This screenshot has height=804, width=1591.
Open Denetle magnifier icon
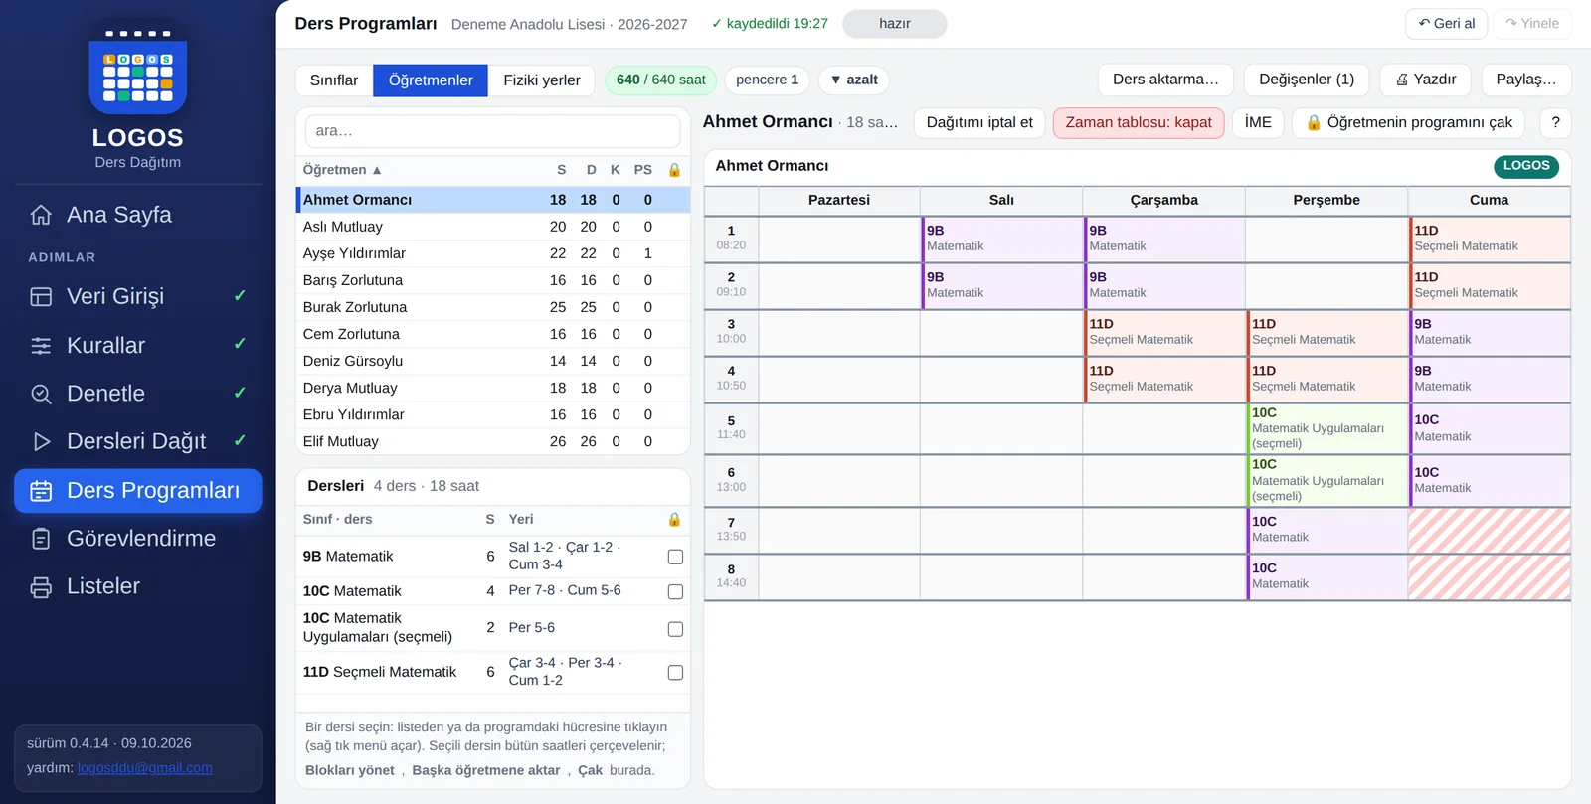pyautogui.click(x=41, y=394)
